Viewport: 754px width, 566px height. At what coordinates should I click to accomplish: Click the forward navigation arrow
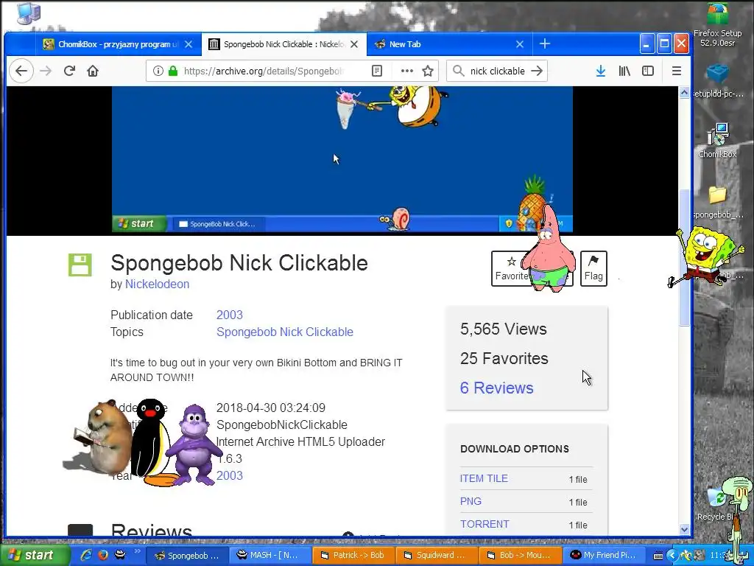(46, 71)
